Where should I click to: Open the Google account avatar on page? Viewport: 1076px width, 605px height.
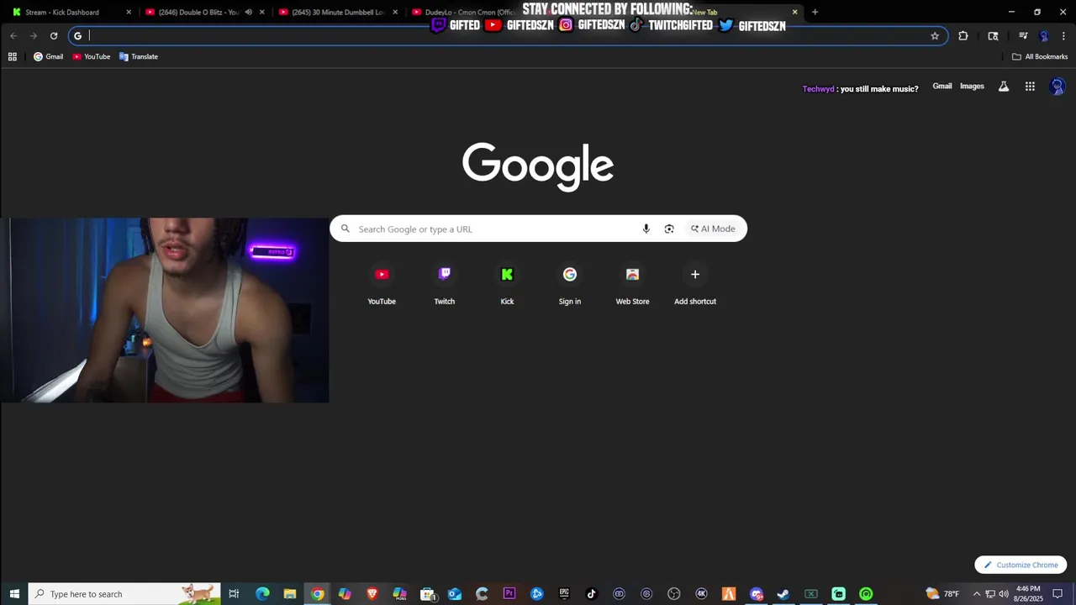[x=1058, y=86]
